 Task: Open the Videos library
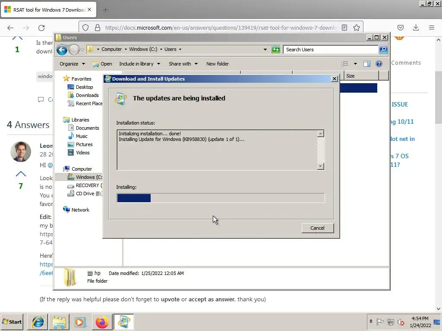[x=82, y=152]
